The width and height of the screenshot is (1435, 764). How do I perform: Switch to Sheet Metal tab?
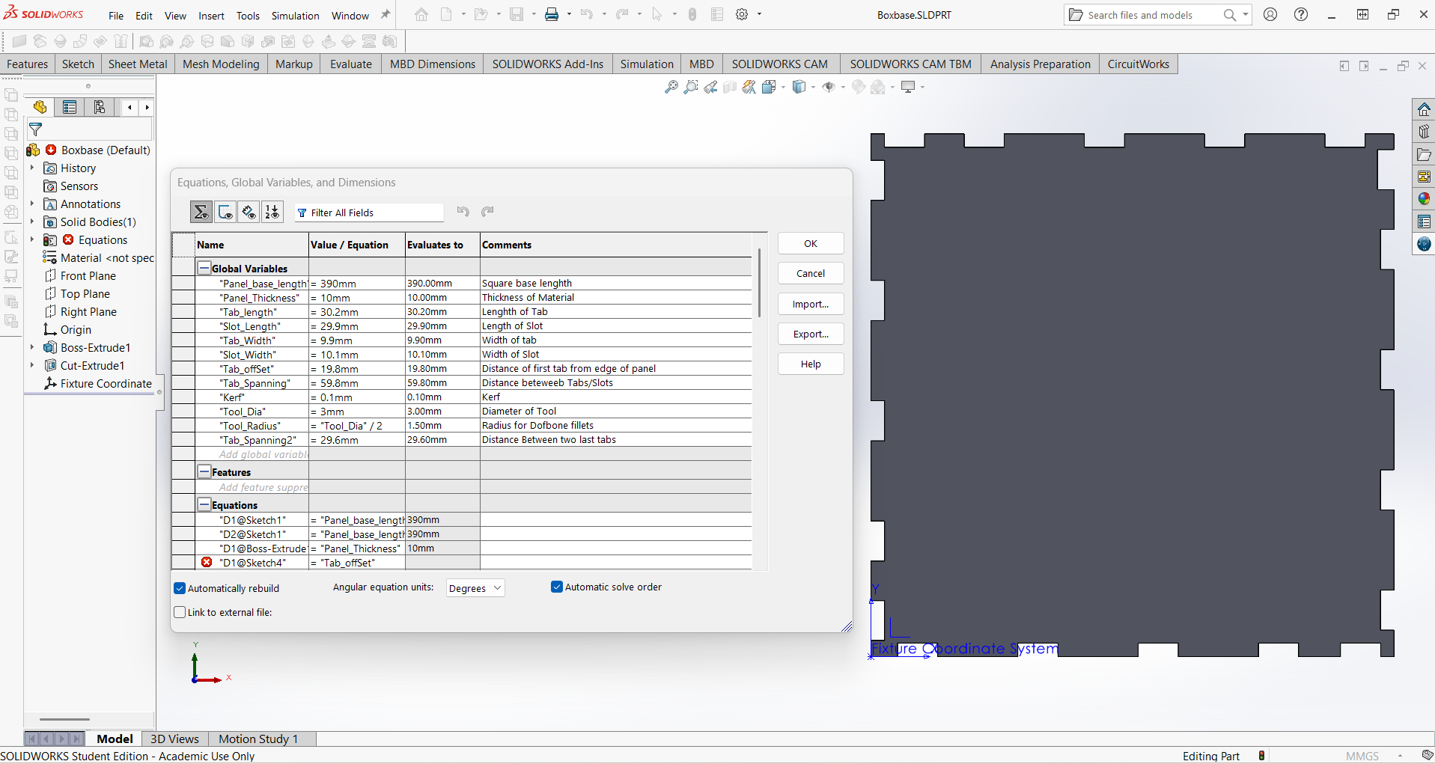point(138,64)
